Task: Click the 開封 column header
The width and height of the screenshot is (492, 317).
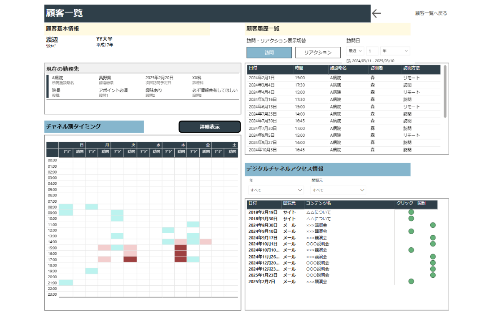Action: 422,203
